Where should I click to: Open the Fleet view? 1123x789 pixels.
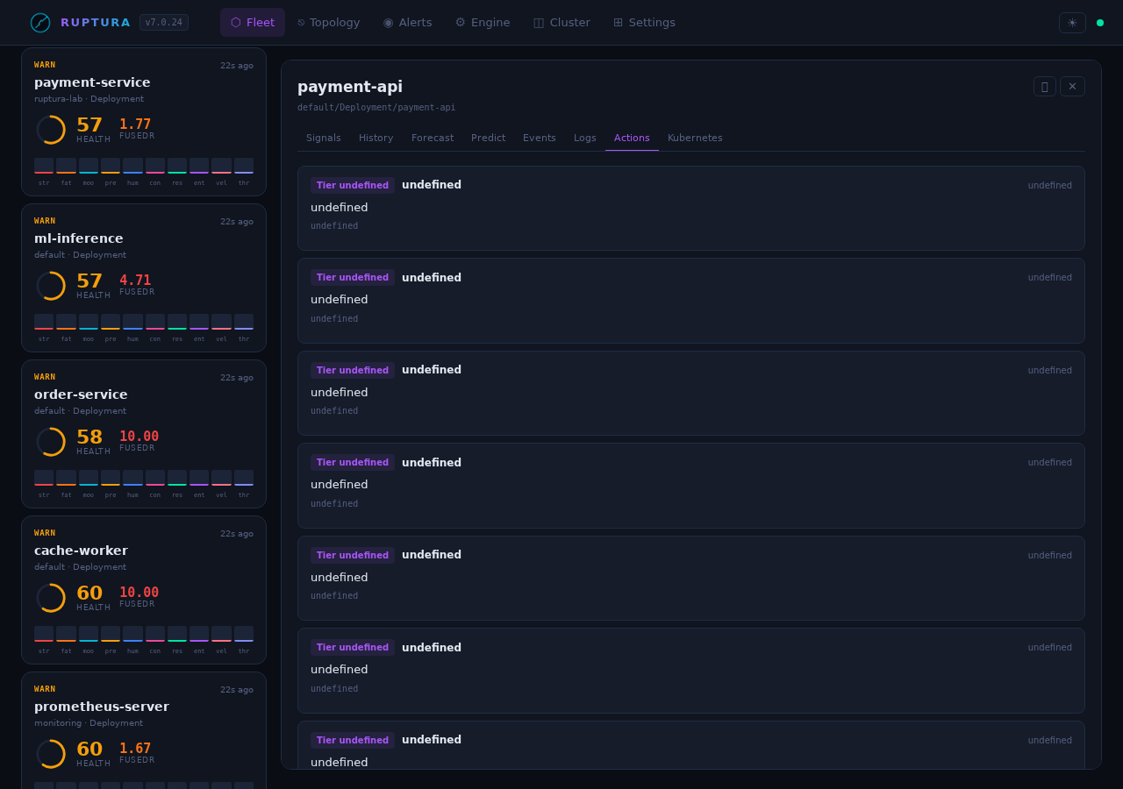pos(253,23)
